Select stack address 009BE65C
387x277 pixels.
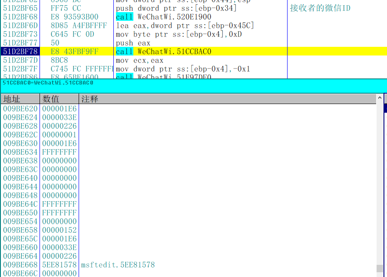(20, 238)
